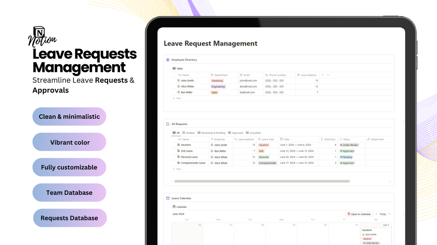The image size is (437, 245).
Task: Click the Sick leave type tag
Action: click(261, 151)
